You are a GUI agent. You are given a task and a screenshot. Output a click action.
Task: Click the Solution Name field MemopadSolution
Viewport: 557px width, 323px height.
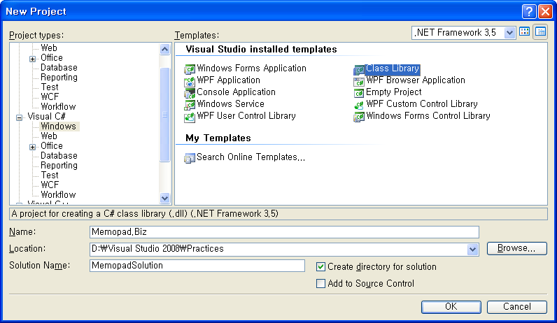pyautogui.click(x=197, y=266)
